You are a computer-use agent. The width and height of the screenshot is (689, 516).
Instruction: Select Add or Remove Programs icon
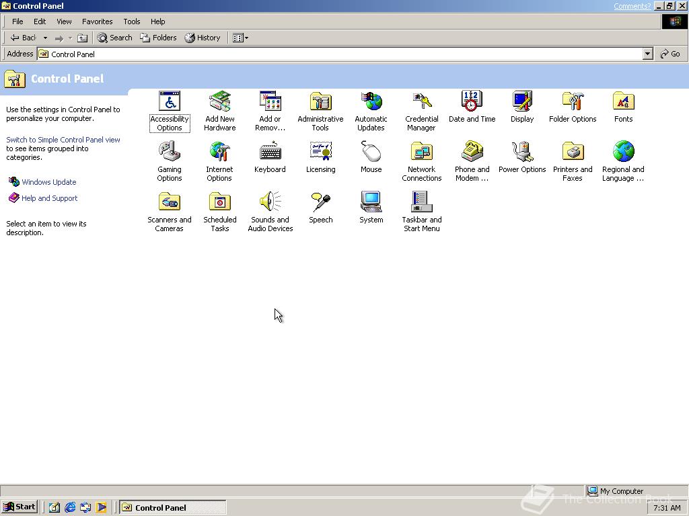[270, 101]
